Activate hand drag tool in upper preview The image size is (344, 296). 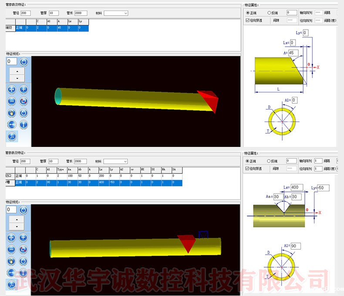(x=11, y=113)
